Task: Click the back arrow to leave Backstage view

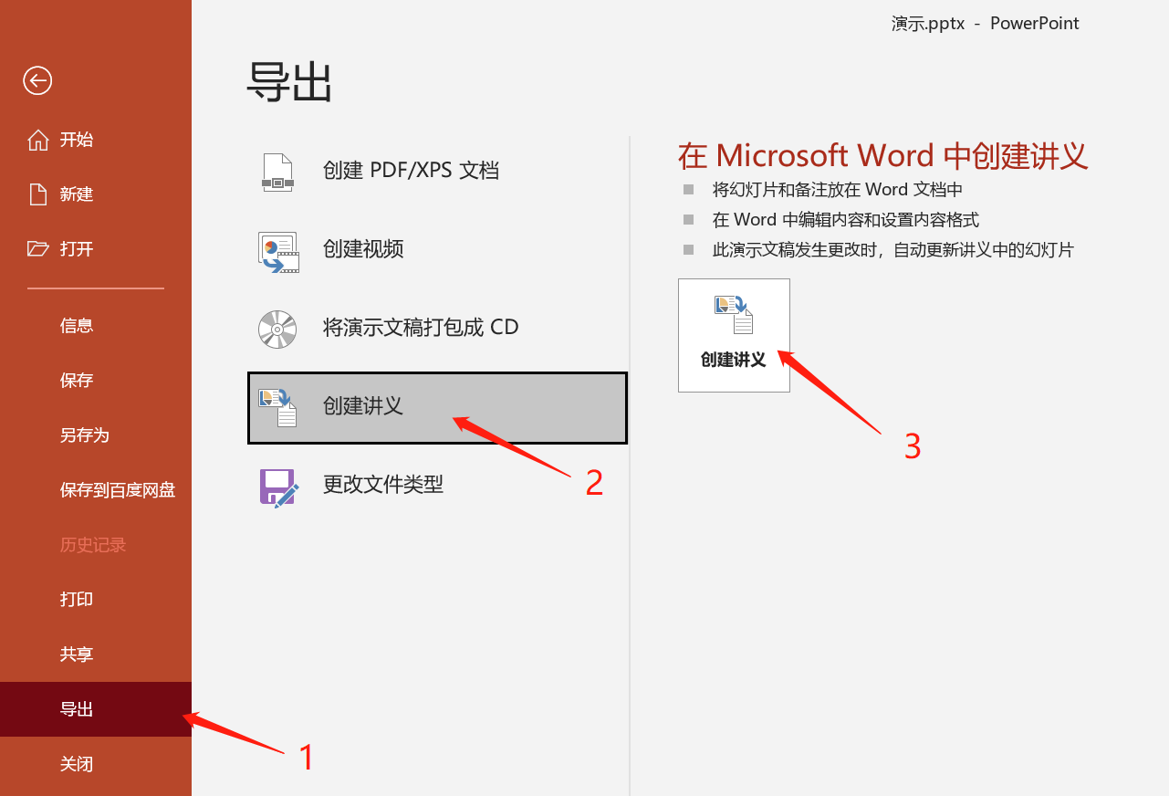Action: click(37, 80)
